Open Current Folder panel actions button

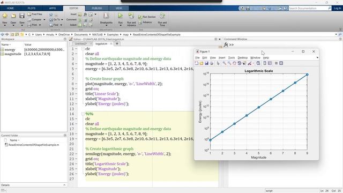[x=65, y=136]
